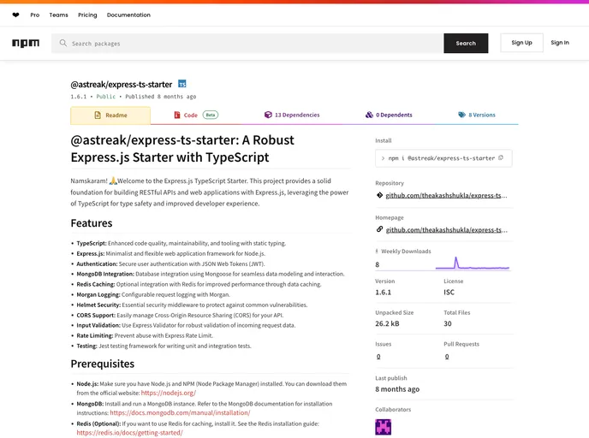Open the Teams menu item
This screenshot has height=438, width=589.
pos(58,15)
